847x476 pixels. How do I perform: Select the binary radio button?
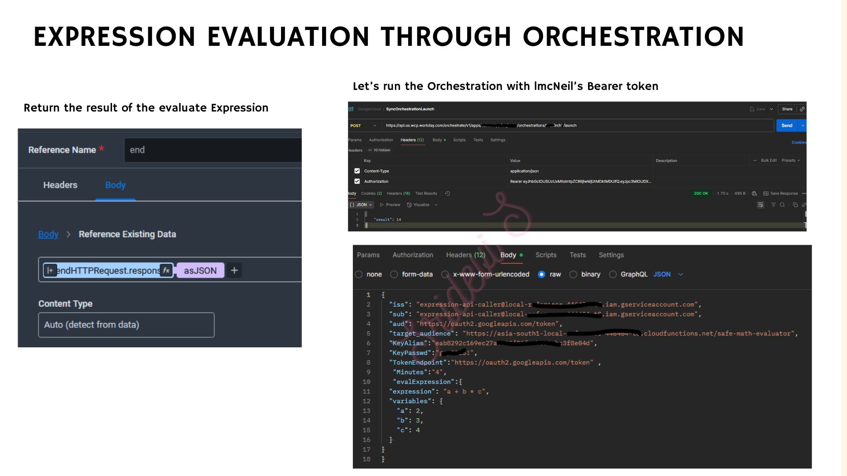(573, 274)
